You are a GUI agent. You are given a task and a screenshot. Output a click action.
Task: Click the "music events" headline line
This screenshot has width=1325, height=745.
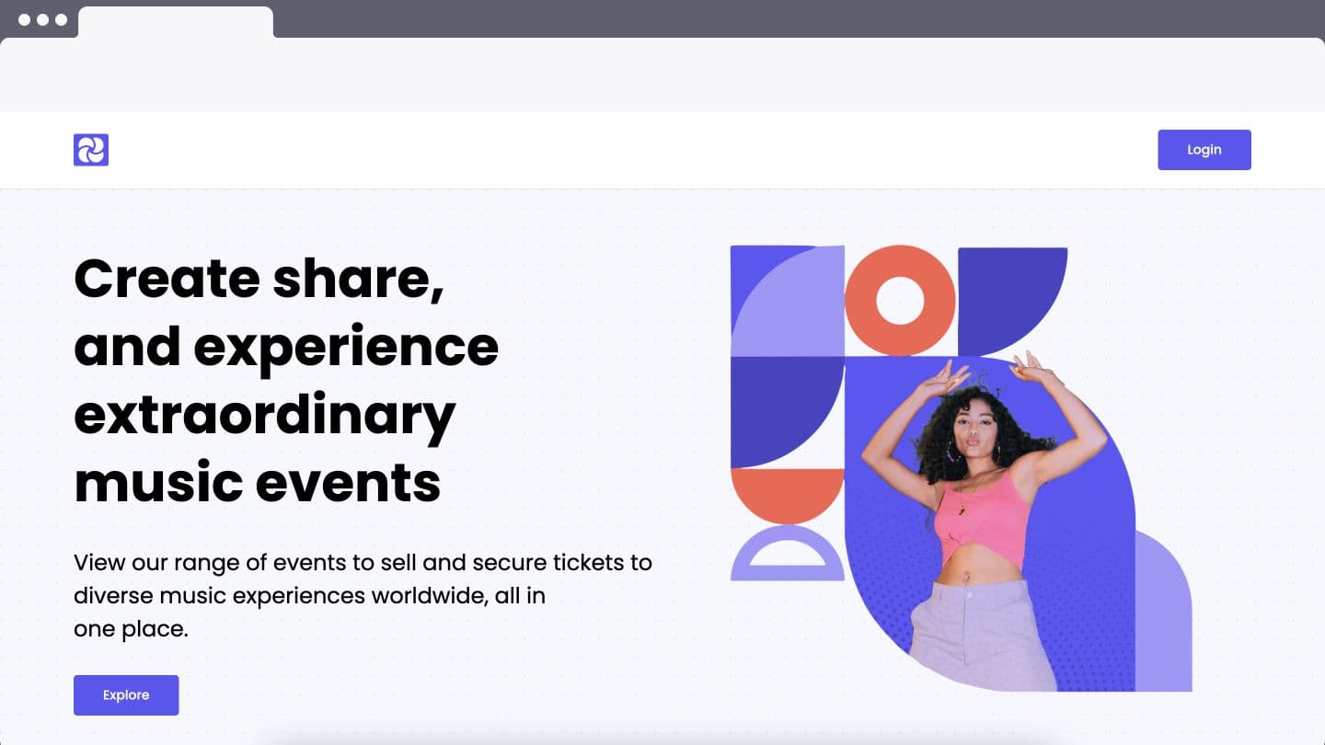(x=258, y=483)
